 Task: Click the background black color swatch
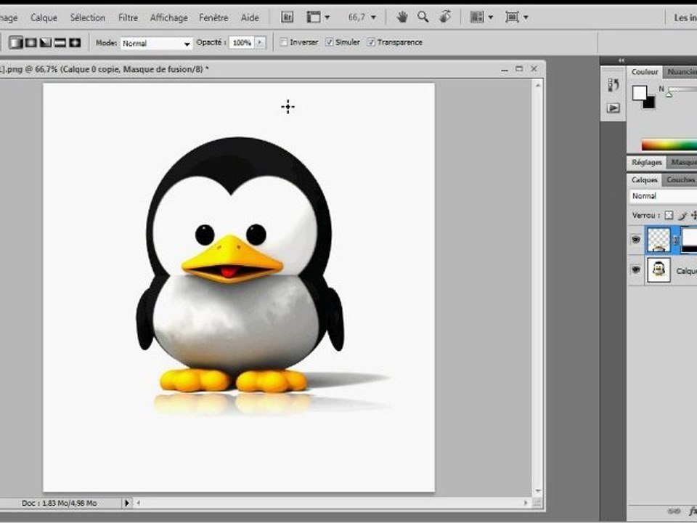(651, 104)
